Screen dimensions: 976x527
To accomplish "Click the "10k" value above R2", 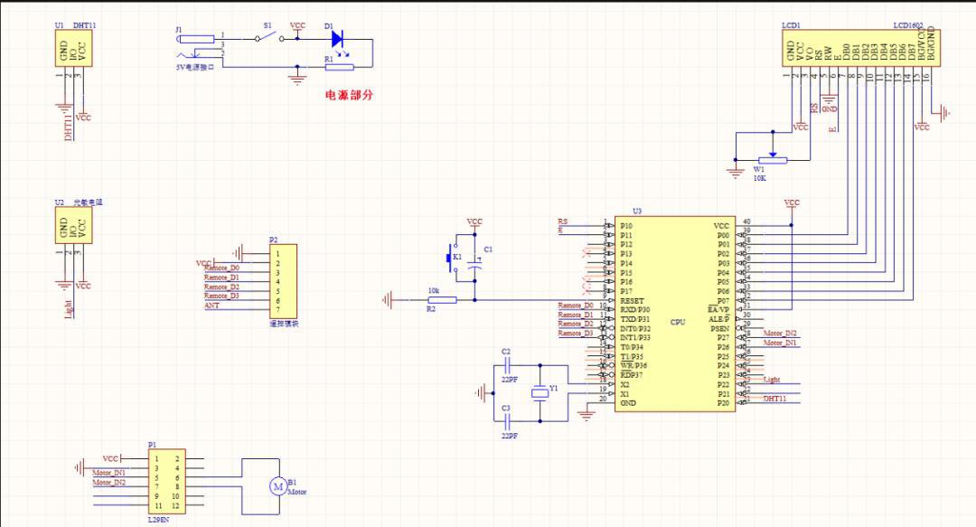I will (433, 290).
